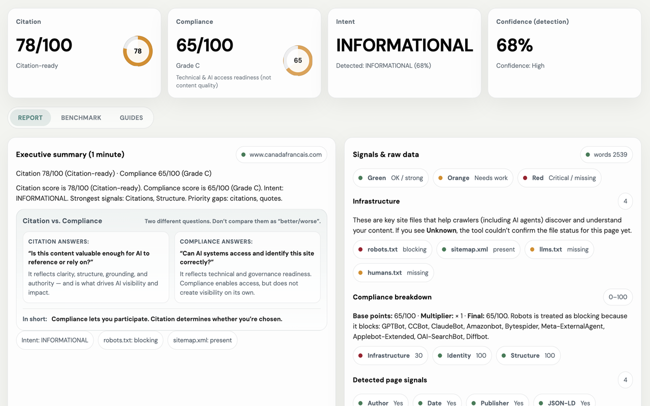The width and height of the screenshot is (650, 406).
Task: Open the GUIDES tab
Action: (x=132, y=117)
